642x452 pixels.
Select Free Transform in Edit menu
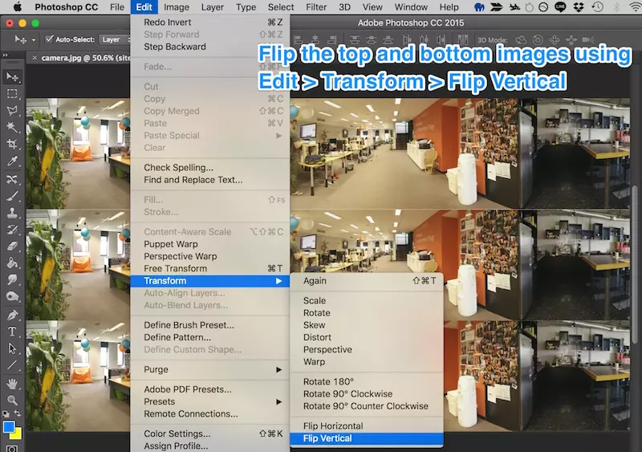[x=210, y=268]
